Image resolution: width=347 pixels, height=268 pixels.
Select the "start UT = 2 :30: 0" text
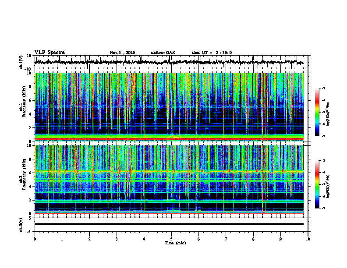[212, 53]
